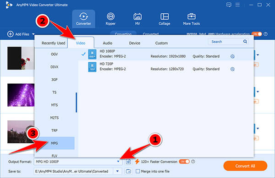Viewport: 275px width, 178px height.
Task: Expand the Output Format dropdown arrow
Action: pyautogui.click(x=118, y=162)
